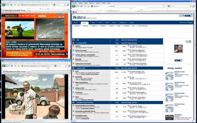The image size is (197, 123).
Task: Click the folder icon next to Motocikli
Action: coord(73,59)
